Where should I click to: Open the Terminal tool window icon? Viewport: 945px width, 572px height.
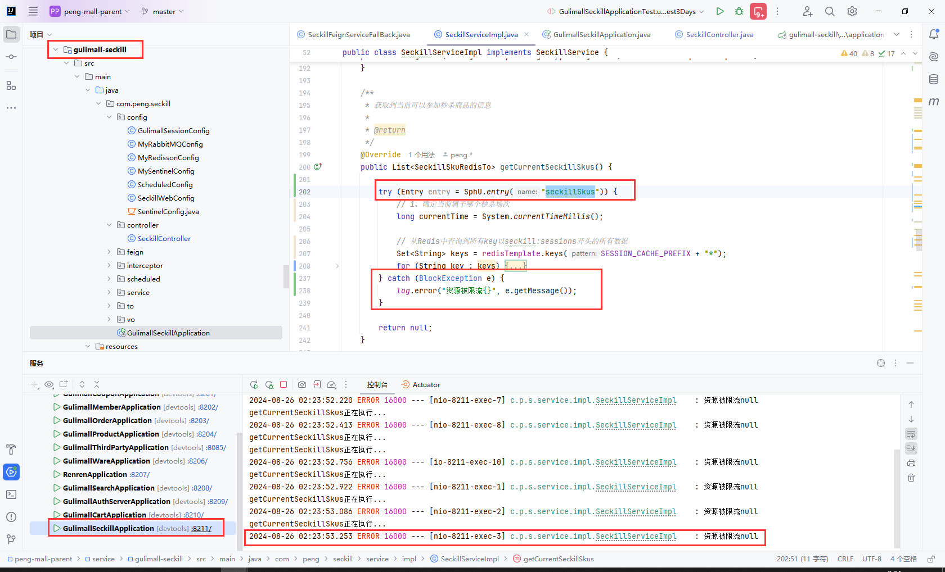click(11, 494)
